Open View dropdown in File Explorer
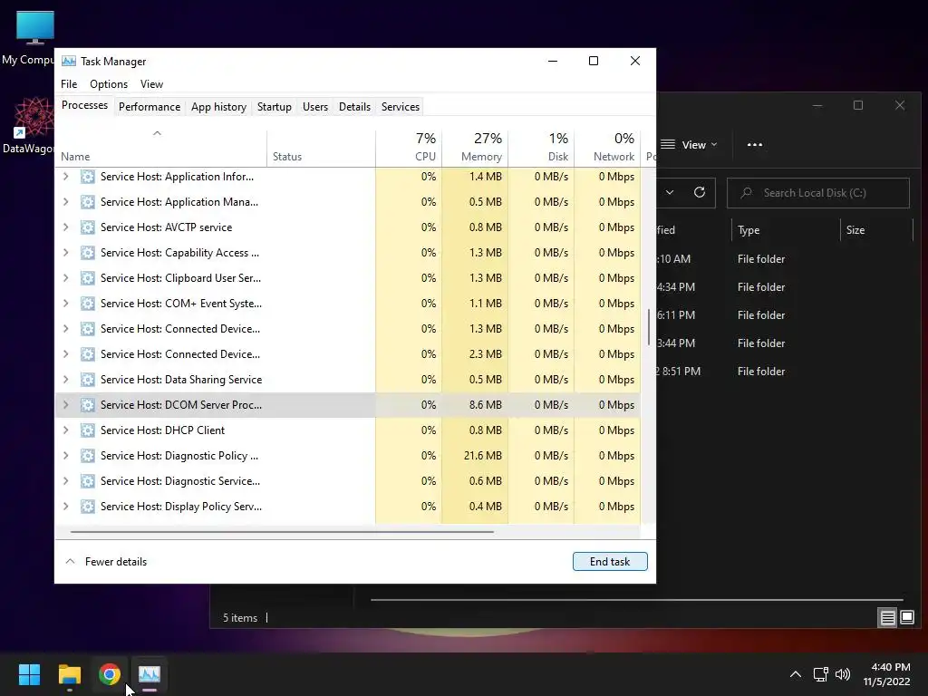The height and width of the screenshot is (696, 928). point(690,144)
